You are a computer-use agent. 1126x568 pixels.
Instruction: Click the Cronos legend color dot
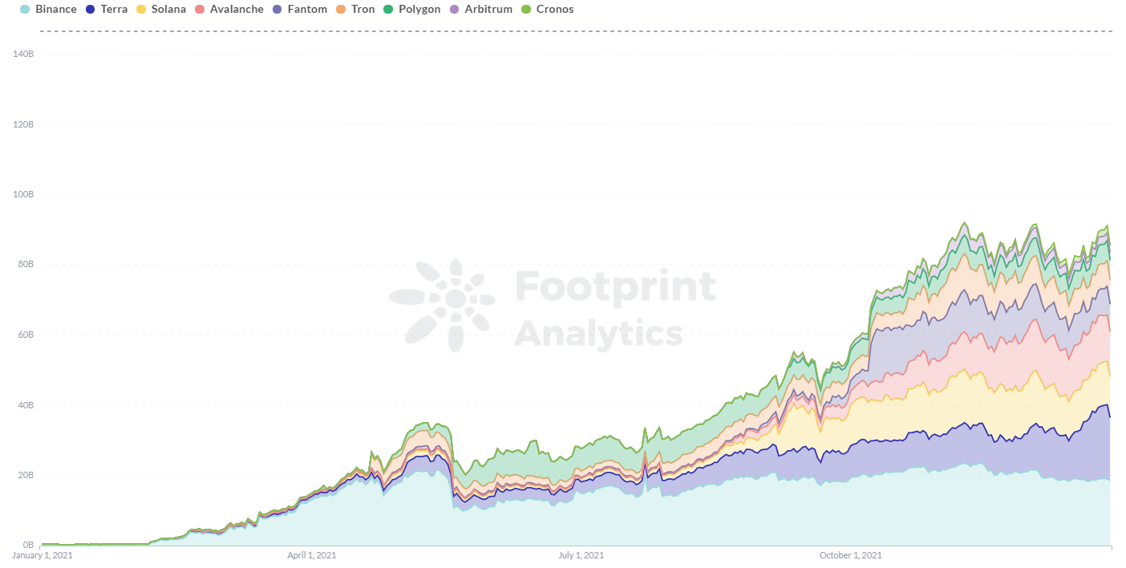pyautogui.click(x=526, y=10)
